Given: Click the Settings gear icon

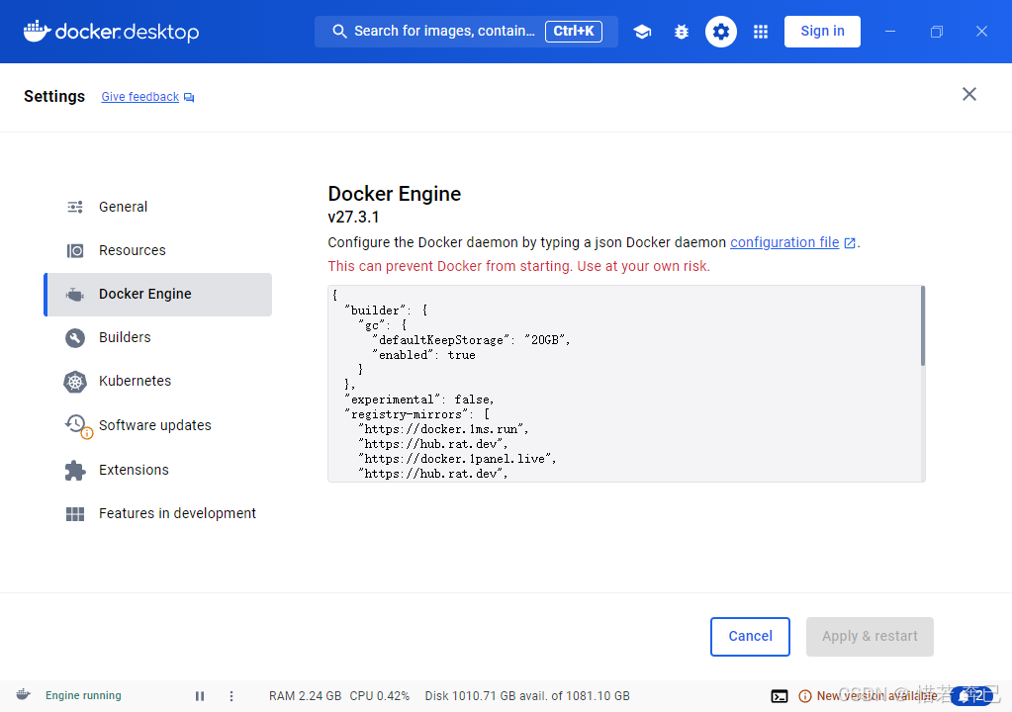Looking at the screenshot, I should (721, 32).
